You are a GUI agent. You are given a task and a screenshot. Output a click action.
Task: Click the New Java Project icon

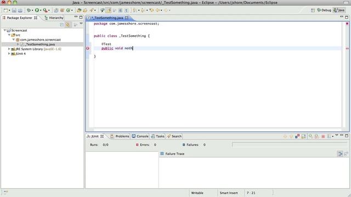coord(56,10)
